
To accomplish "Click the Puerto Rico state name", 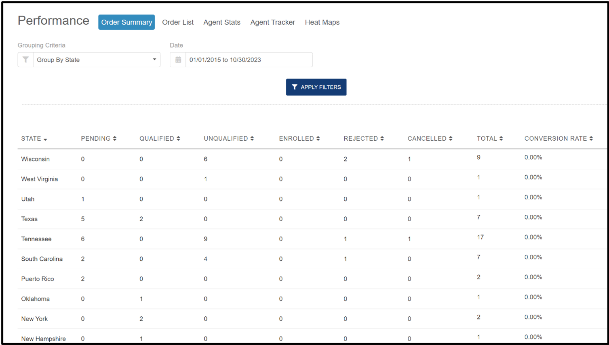I will point(38,278).
